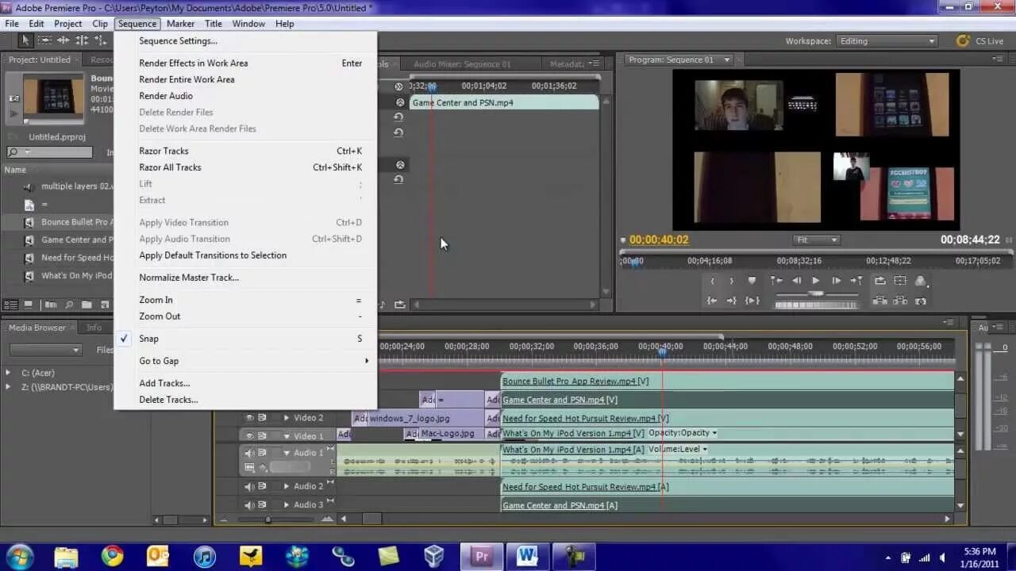This screenshot has height=571, width=1016.
Task: Create a new bin in Project panel
Action: (87, 305)
